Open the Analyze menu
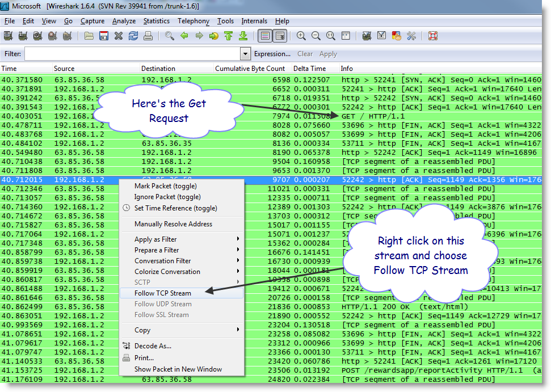 coord(124,21)
